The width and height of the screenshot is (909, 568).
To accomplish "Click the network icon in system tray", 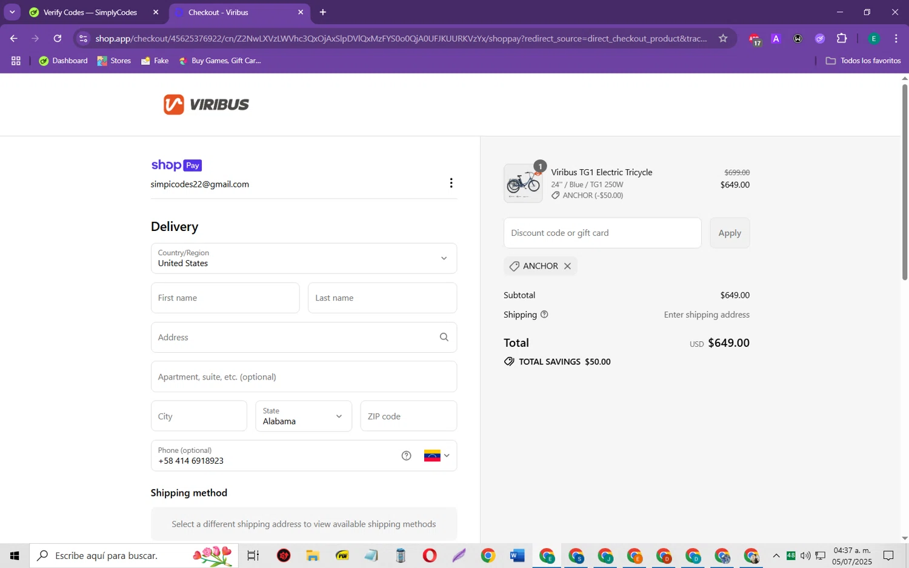I will (x=821, y=555).
